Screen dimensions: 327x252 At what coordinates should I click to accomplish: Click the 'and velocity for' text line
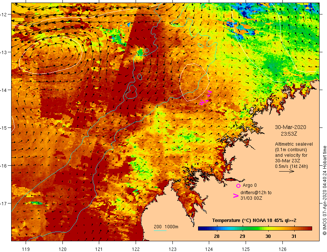click(x=291, y=155)
